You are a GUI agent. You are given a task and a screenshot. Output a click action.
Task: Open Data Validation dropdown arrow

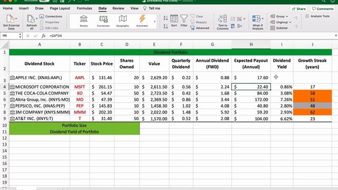(244, 19)
